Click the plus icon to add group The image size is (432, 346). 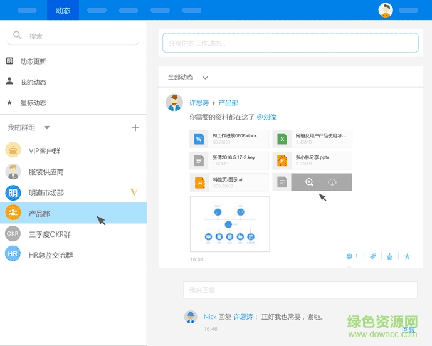point(135,128)
